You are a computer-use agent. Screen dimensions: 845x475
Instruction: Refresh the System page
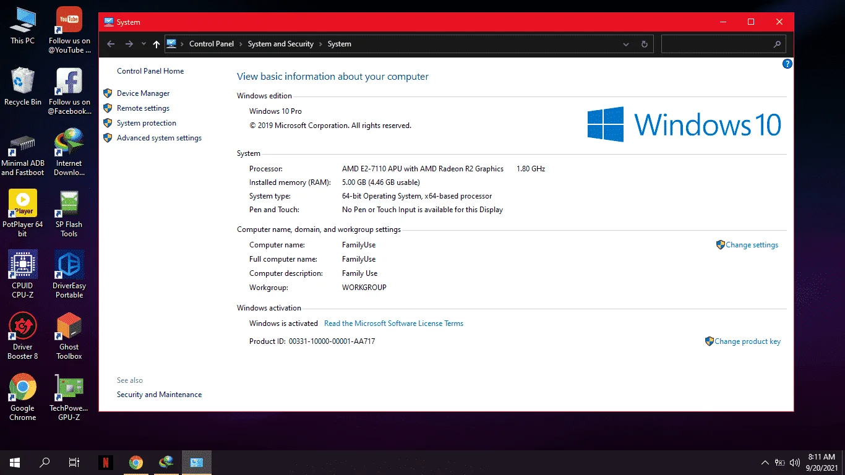pyautogui.click(x=645, y=44)
